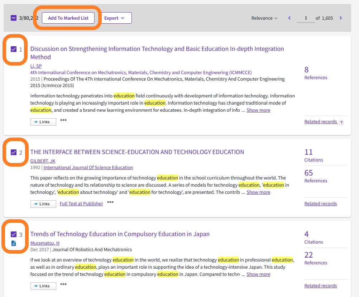Open Related records for Gilbert record
Viewport: 359px width, 297px height.
tap(321, 204)
